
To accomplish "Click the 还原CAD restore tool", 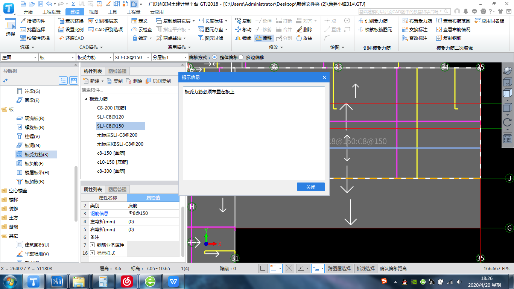I will pos(71,38).
